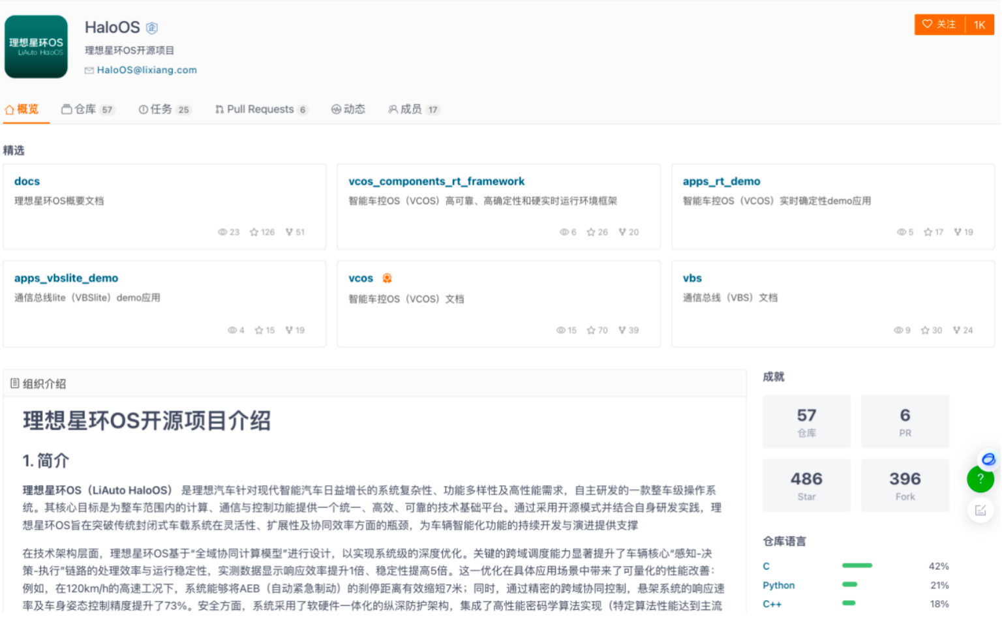Click the 组织介绍 document icon
This screenshot has height=634, width=1002.
(x=14, y=384)
